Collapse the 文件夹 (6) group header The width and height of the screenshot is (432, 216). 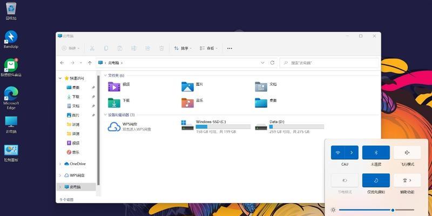pyautogui.click(x=105, y=75)
